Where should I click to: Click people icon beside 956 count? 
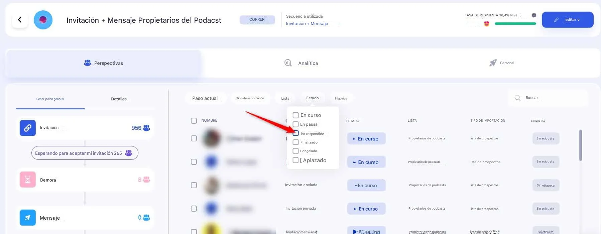click(146, 128)
